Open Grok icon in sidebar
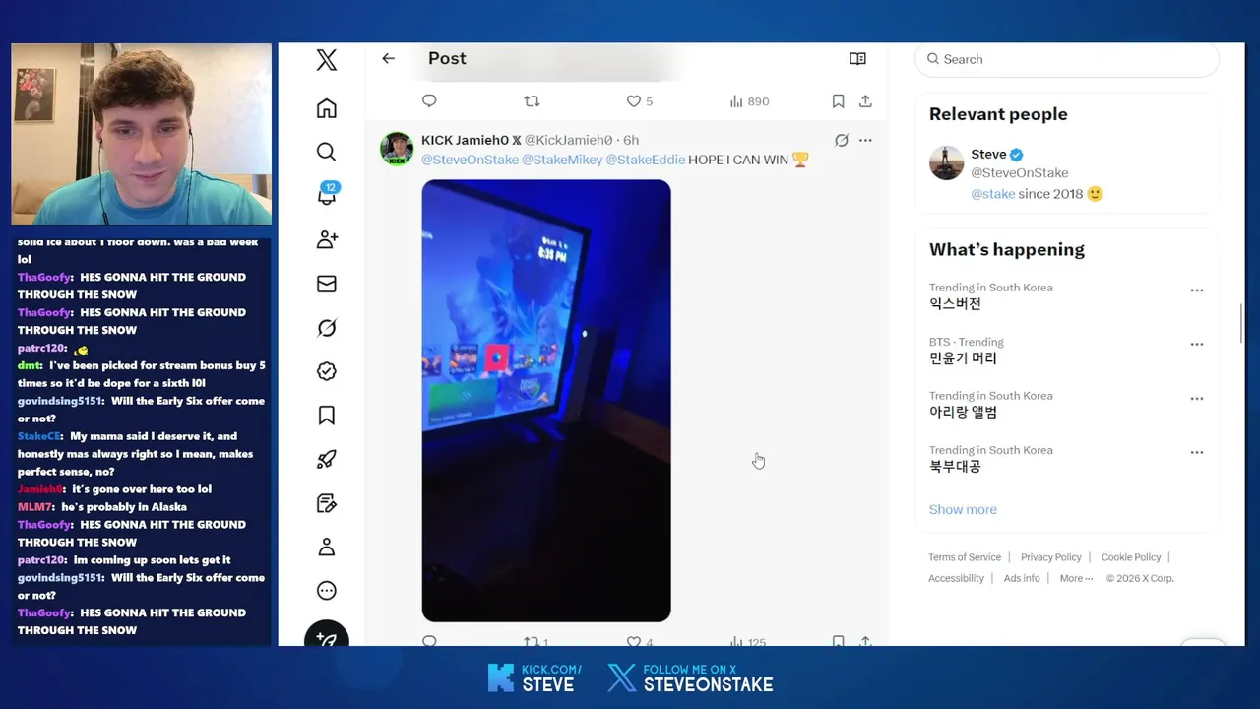 point(327,328)
